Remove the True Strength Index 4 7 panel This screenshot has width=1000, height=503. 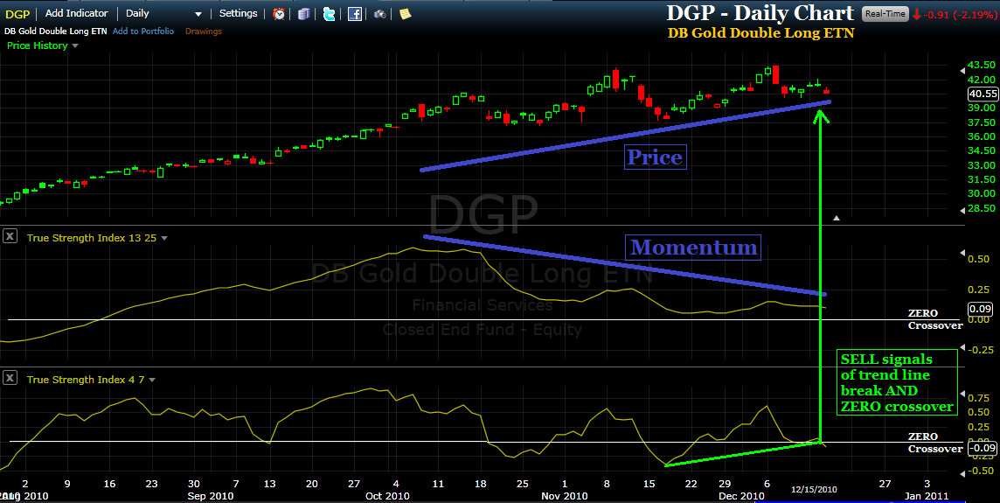10,379
